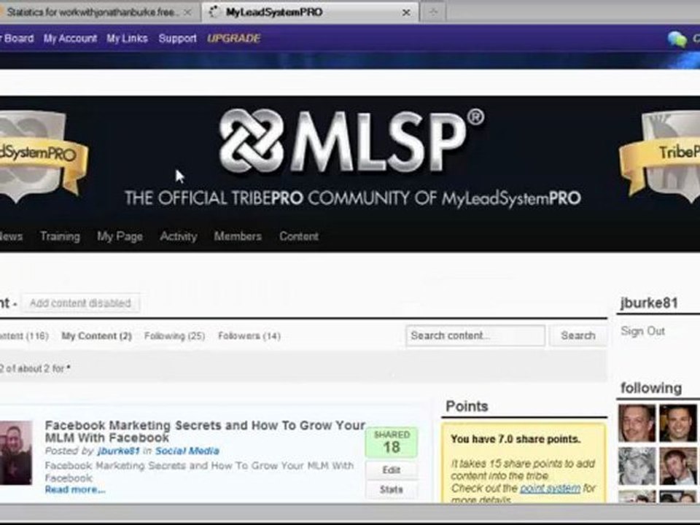Open the Facebook Marketing Secrets post title

pos(205,431)
